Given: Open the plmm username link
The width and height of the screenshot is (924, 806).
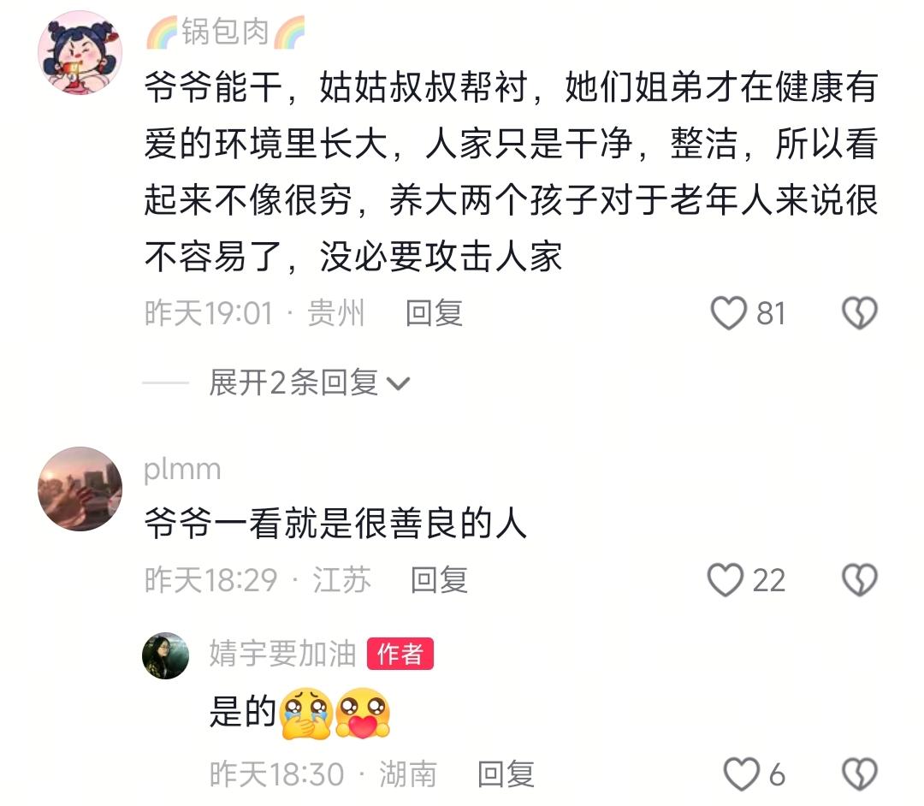Looking at the screenshot, I should [182, 470].
